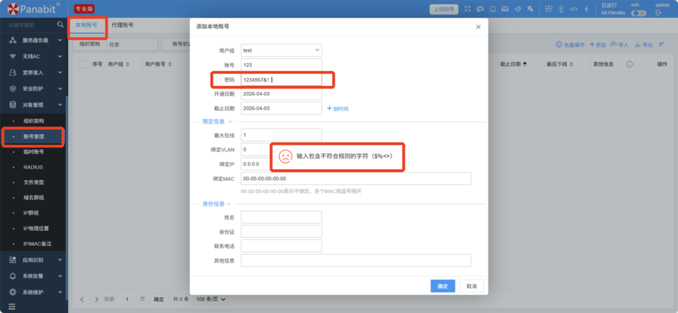Click the sidebar collapse icon at bottom left

click(x=12, y=307)
